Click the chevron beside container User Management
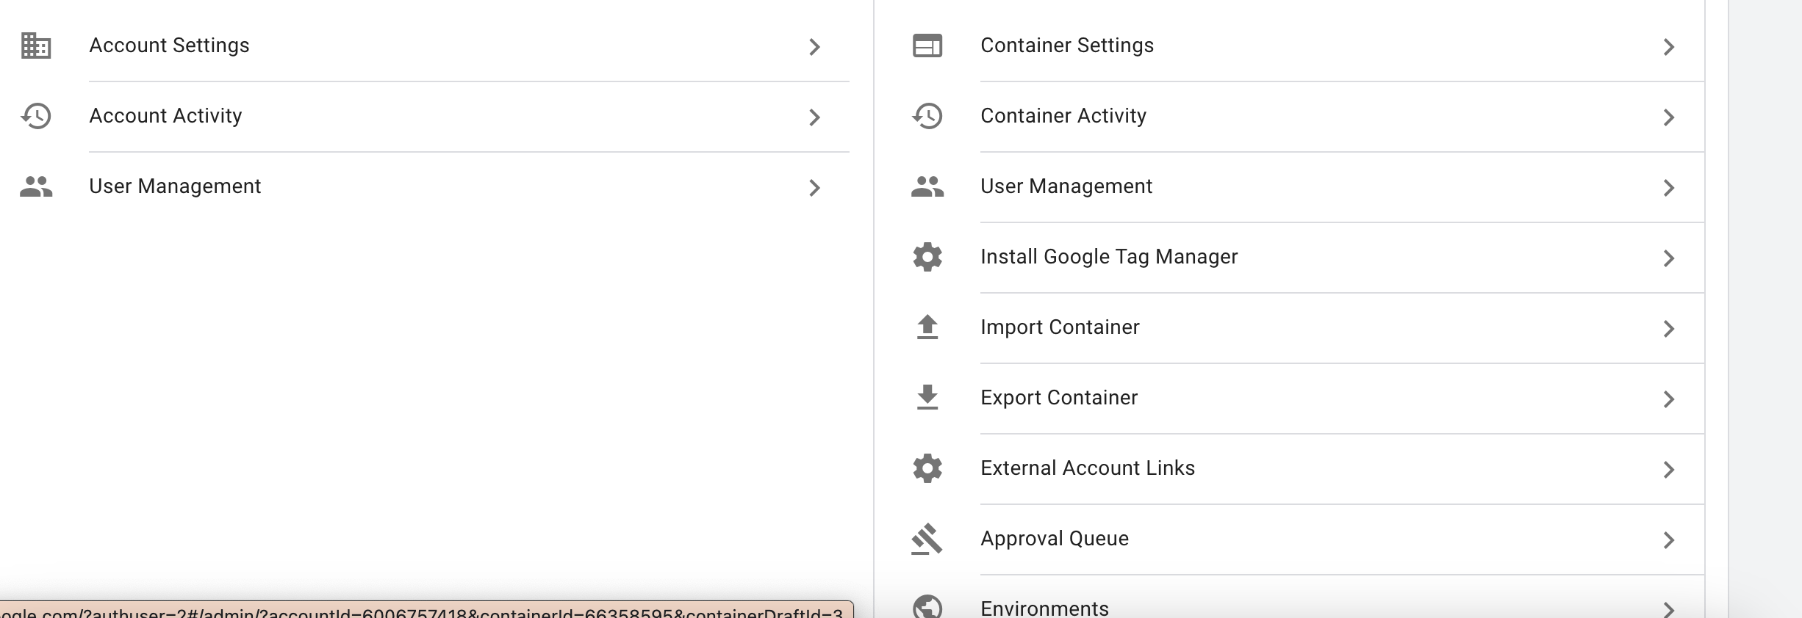 [1669, 188]
